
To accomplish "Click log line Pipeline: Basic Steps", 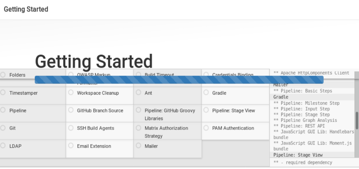I will pos(303,91).
